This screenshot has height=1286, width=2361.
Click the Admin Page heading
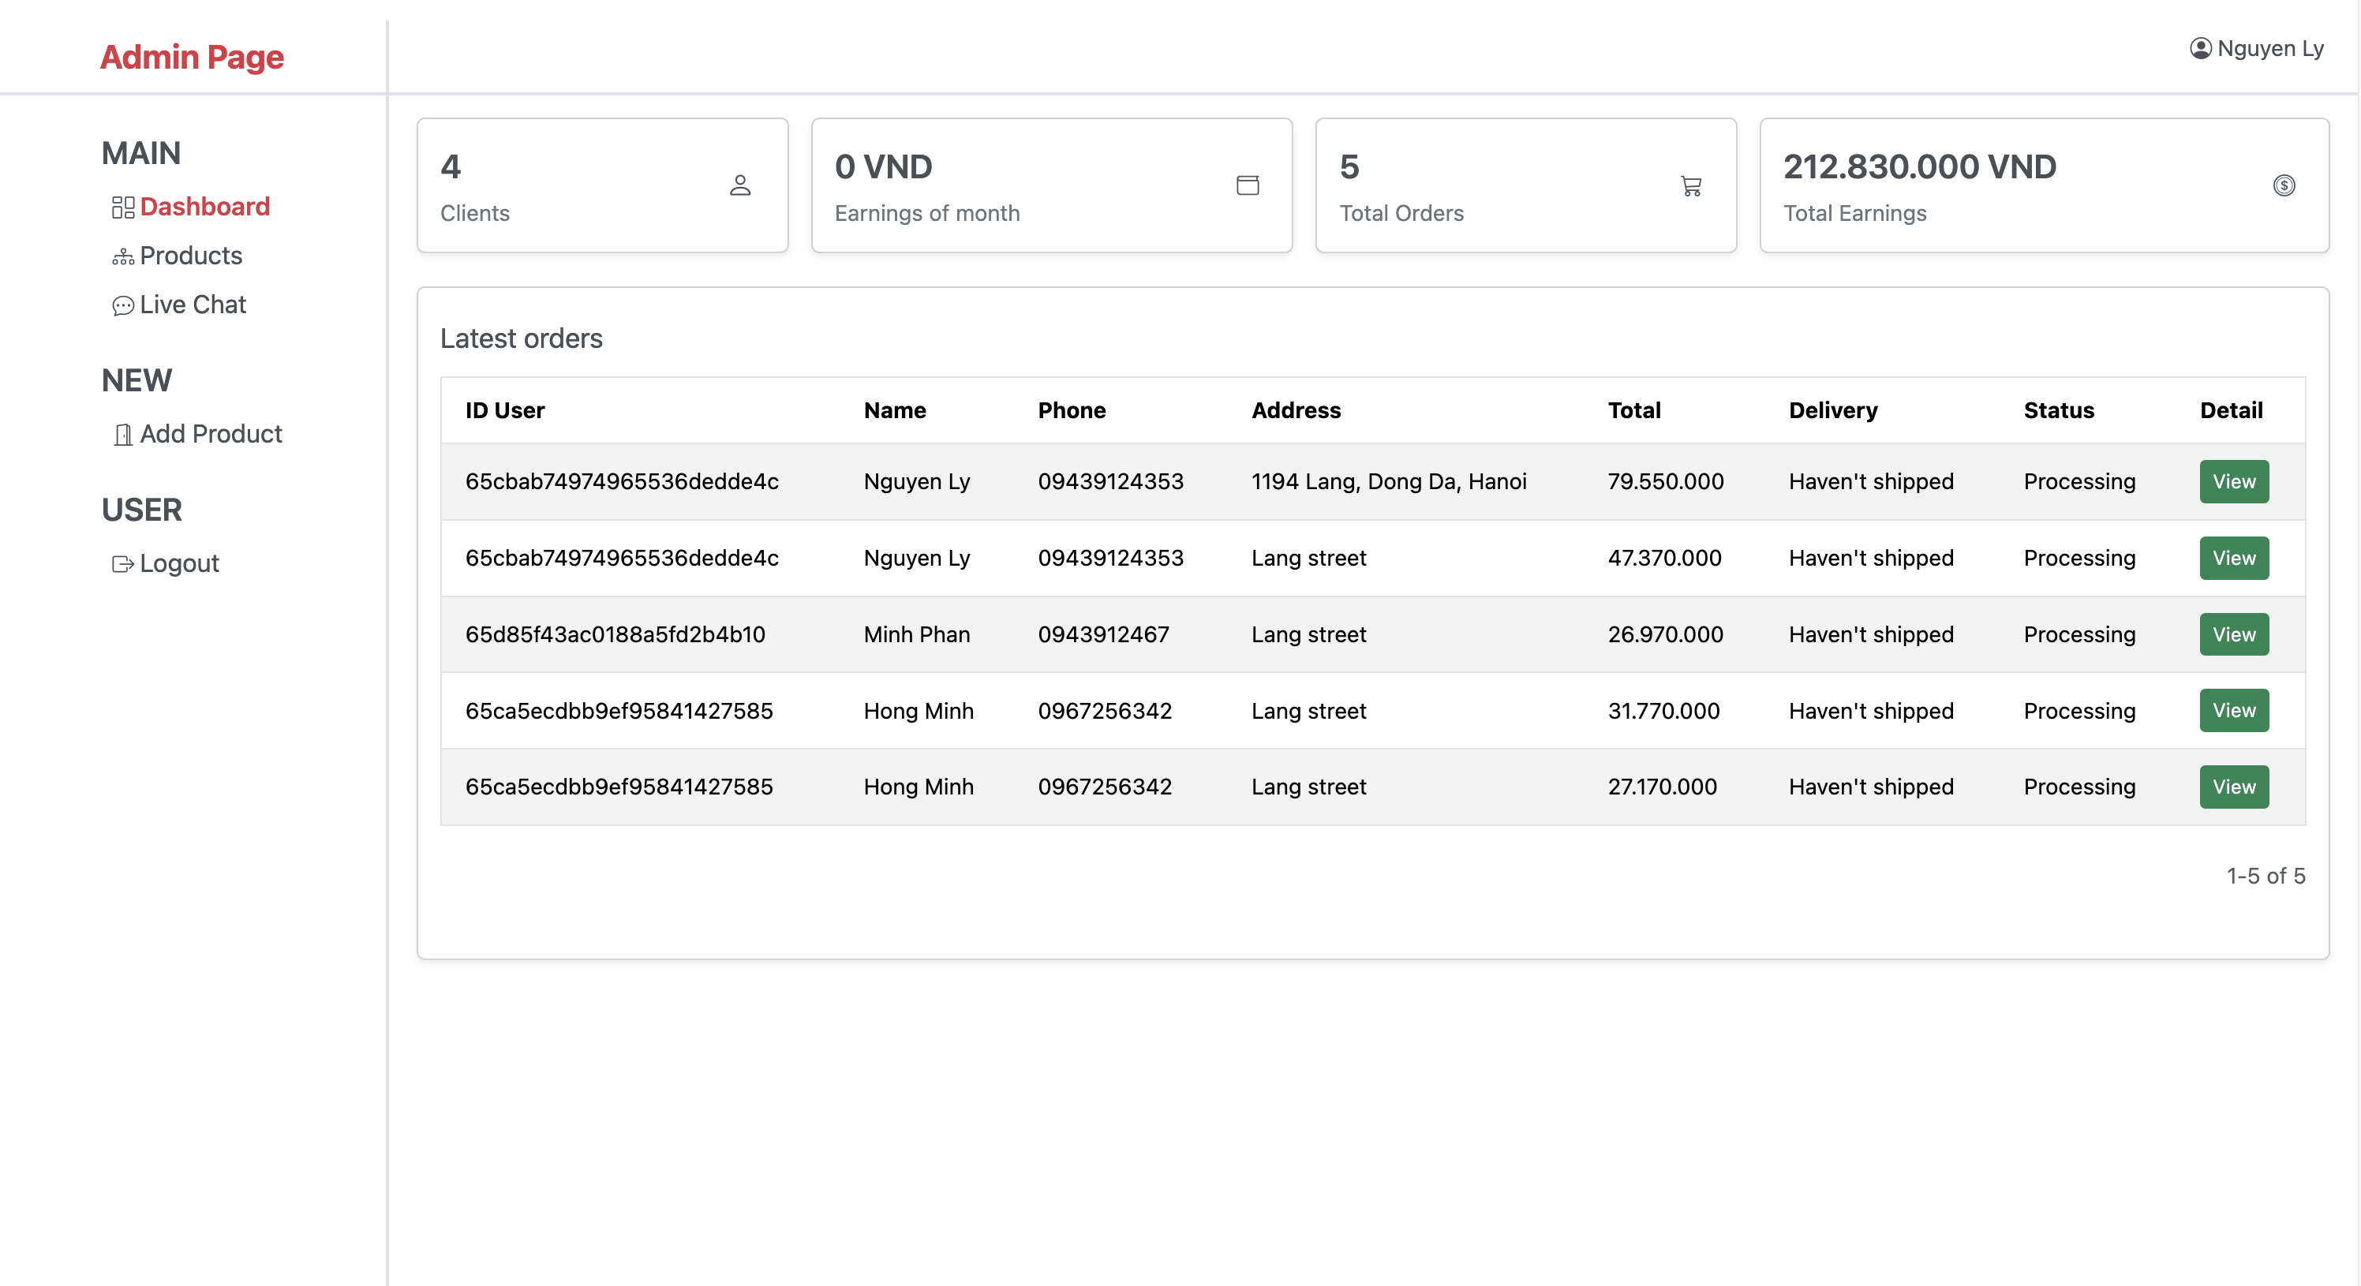[192, 57]
